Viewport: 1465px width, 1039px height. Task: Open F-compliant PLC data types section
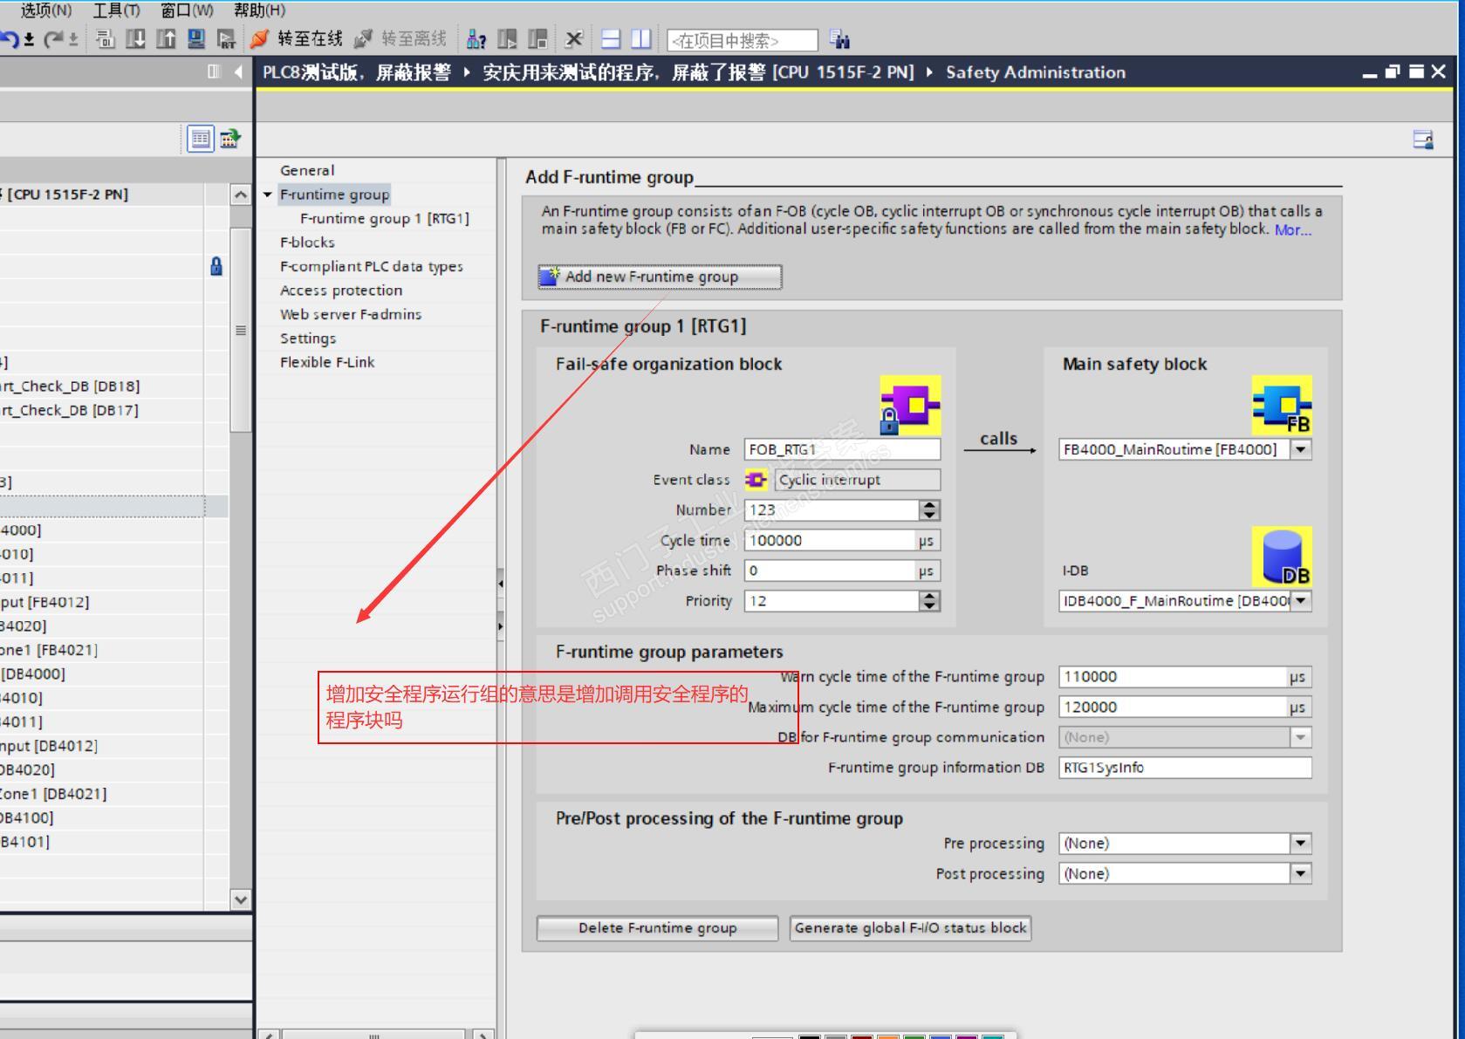click(x=372, y=266)
